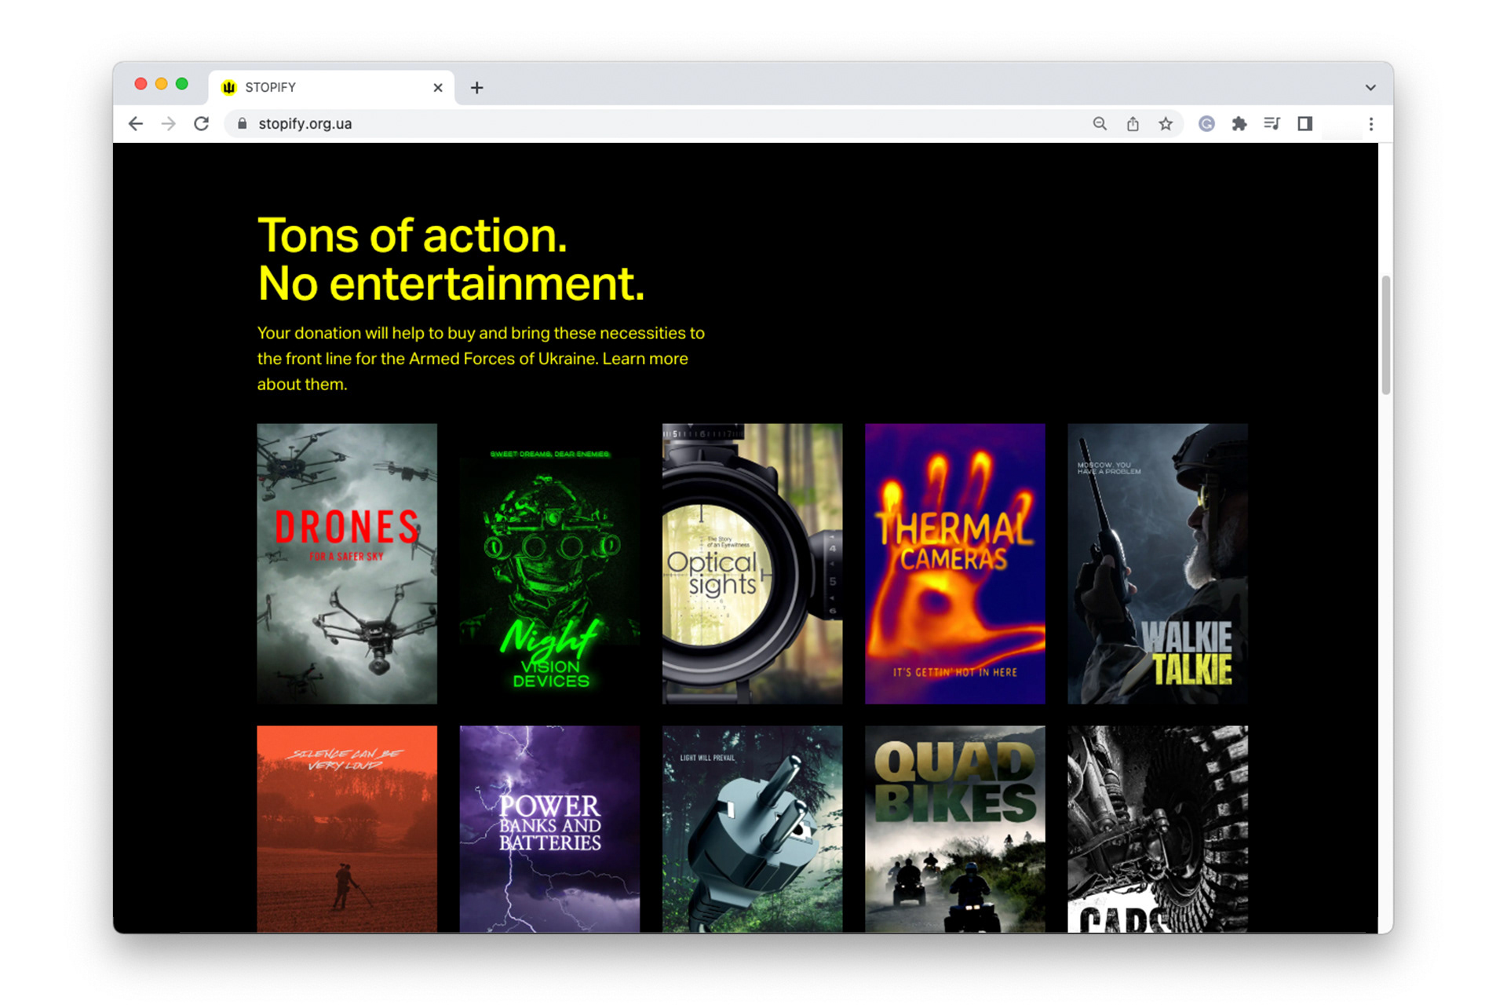Go back with the browser back arrow

coord(136,124)
